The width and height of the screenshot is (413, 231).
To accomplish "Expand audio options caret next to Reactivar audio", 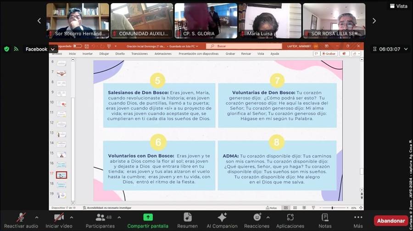I will click(x=37, y=218).
